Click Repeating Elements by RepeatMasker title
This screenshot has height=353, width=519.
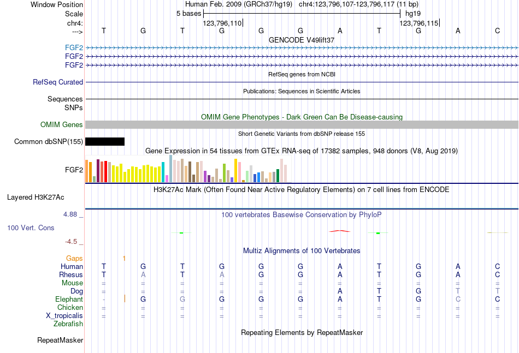pos(302,332)
